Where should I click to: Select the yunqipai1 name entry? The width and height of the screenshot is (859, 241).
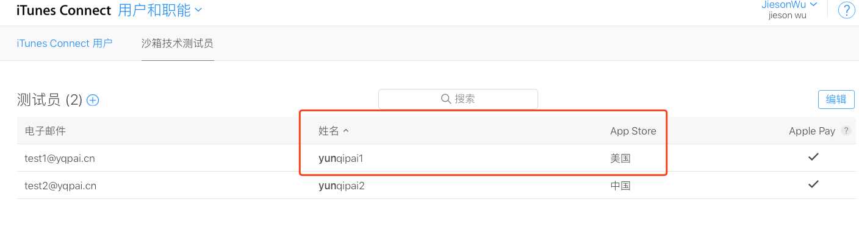click(341, 158)
